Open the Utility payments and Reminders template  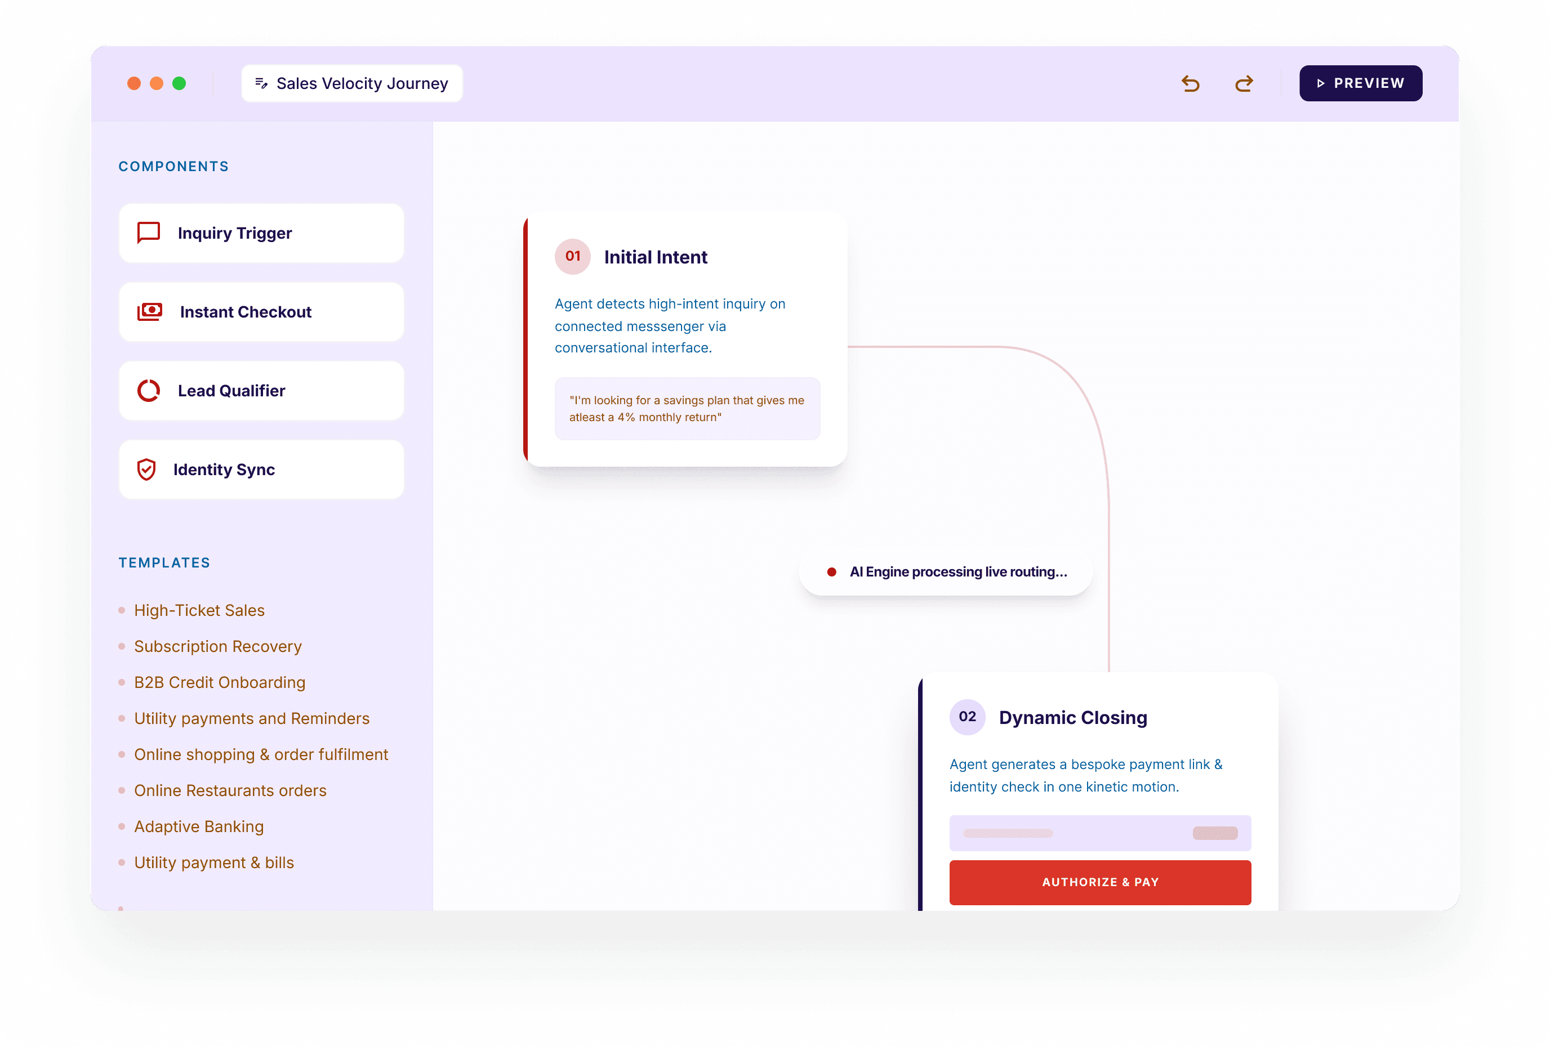click(x=252, y=718)
